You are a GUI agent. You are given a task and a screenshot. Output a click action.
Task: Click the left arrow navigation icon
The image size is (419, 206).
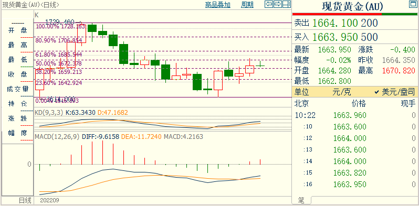[x=269, y=4]
